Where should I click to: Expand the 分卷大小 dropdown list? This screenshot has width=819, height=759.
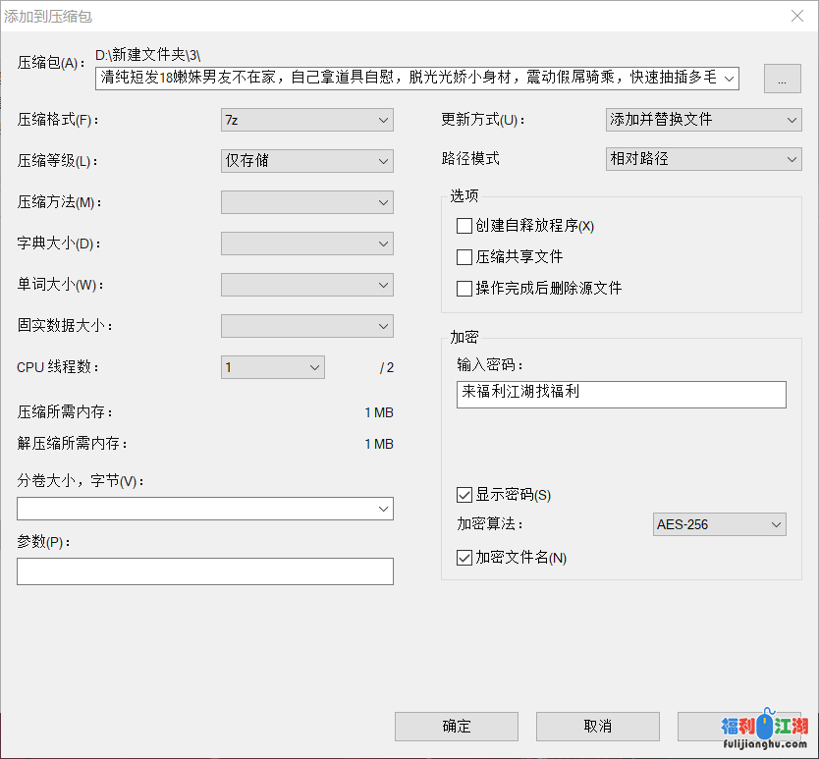pyautogui.click(x=382, y=509)
